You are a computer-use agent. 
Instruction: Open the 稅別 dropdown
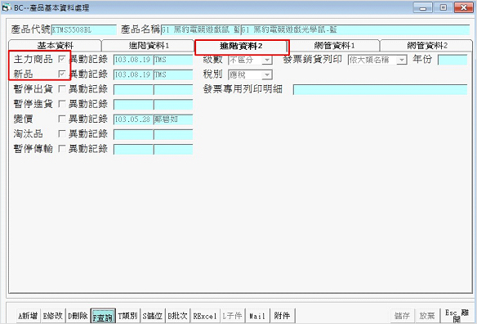pos(267,74)
